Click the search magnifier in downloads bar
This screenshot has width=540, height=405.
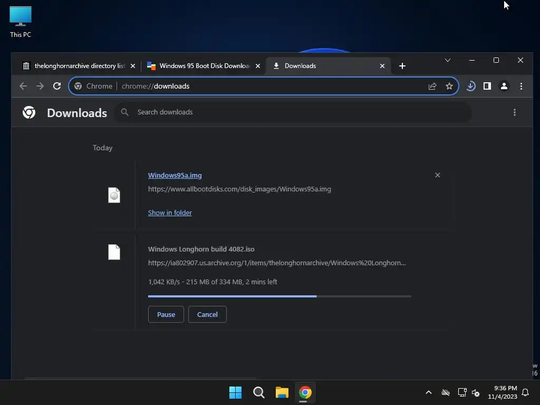(x=124, y=112)
